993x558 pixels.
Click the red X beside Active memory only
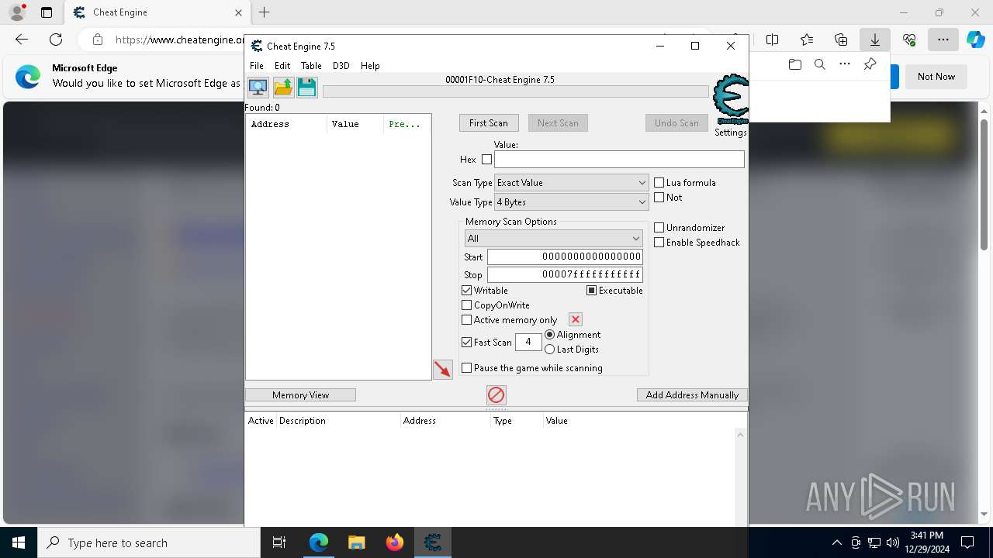pyautogui.click(x=576, y=319)
